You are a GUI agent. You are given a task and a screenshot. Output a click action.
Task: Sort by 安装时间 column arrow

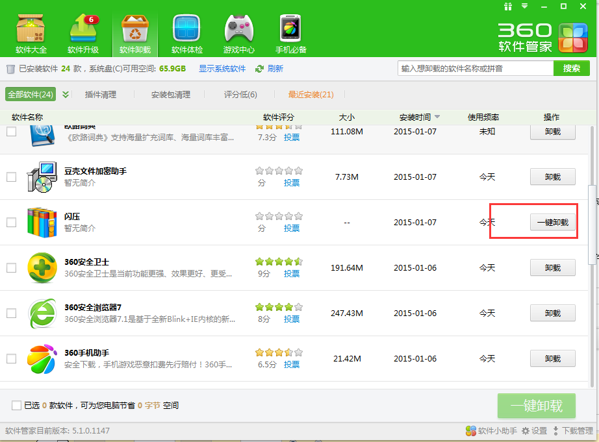click(437, 117)
